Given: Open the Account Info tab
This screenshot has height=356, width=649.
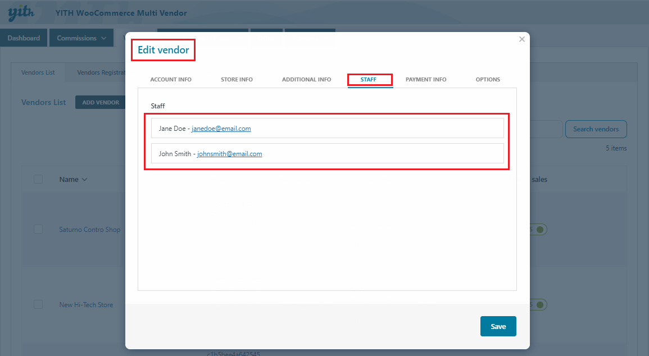Looking at the screenshot, I should 171,80.
